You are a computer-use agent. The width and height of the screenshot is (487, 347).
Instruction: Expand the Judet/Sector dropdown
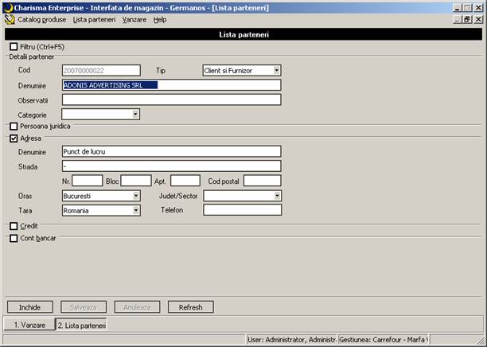point(277,196)
